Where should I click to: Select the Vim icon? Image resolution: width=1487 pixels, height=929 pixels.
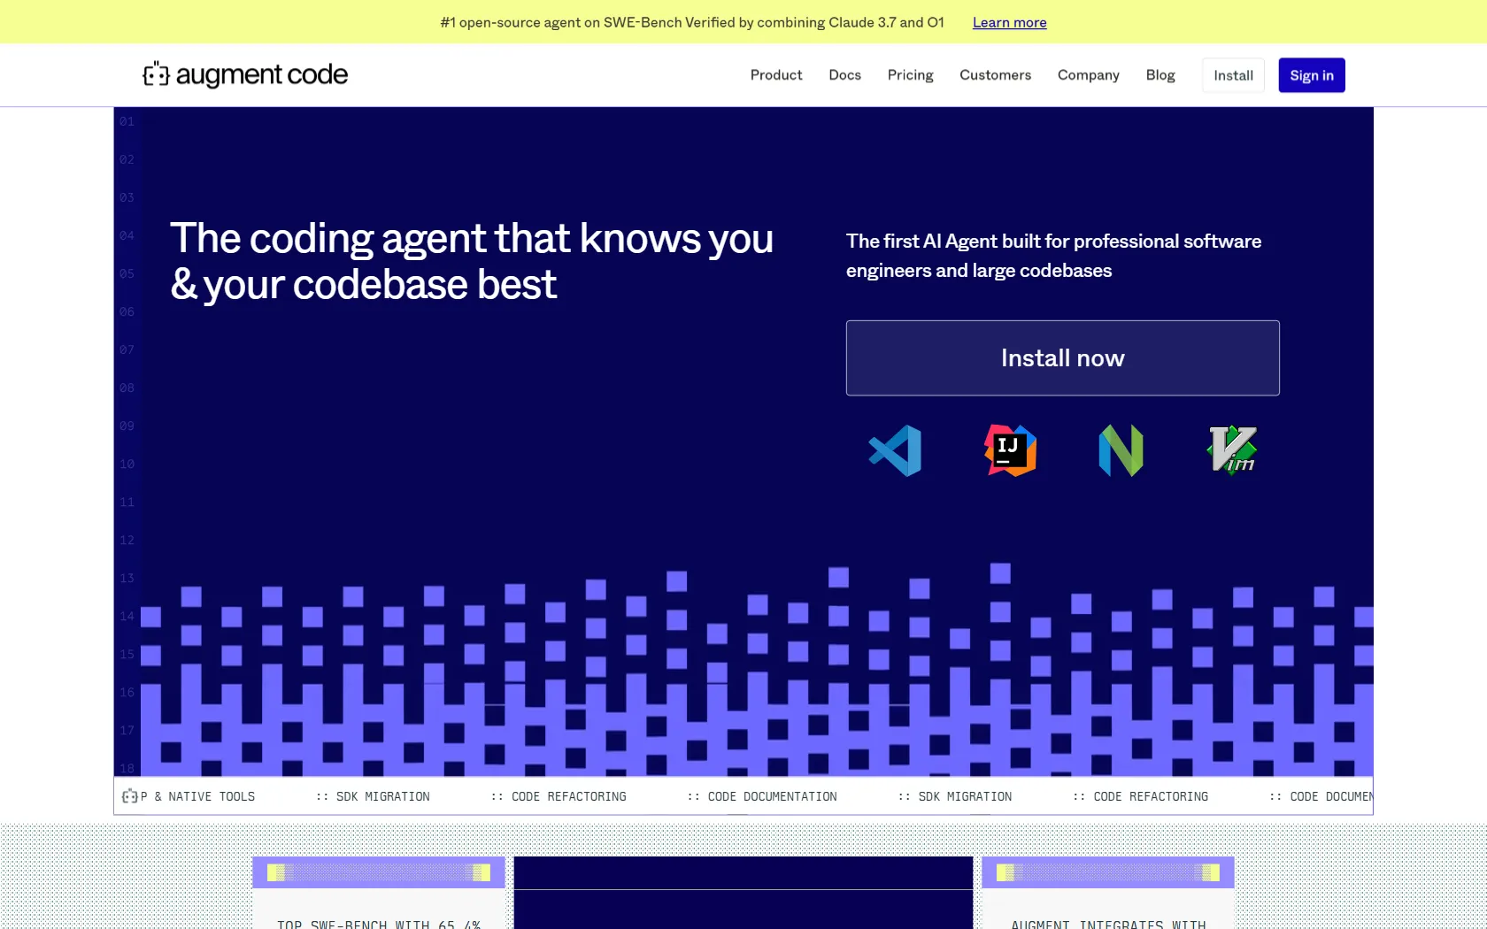tap(1233, 450)
